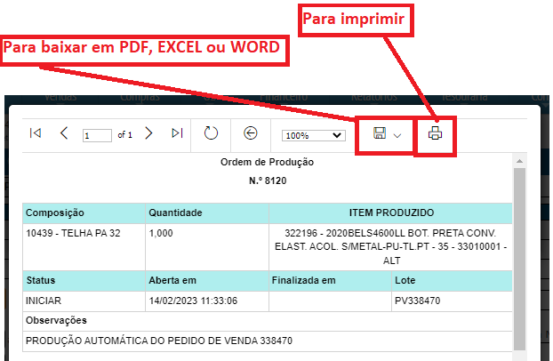Click the scrollbar up arrow
The height and width of the screenshot is (361, 553).
click(519, 160)
